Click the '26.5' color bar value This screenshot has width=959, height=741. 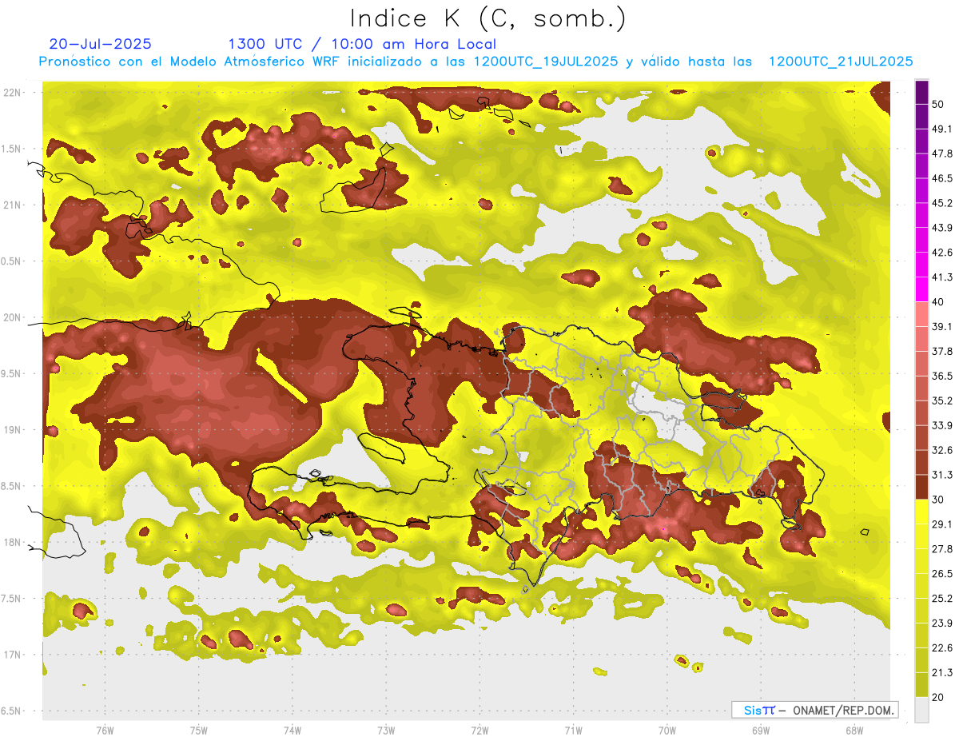point(942,574)
